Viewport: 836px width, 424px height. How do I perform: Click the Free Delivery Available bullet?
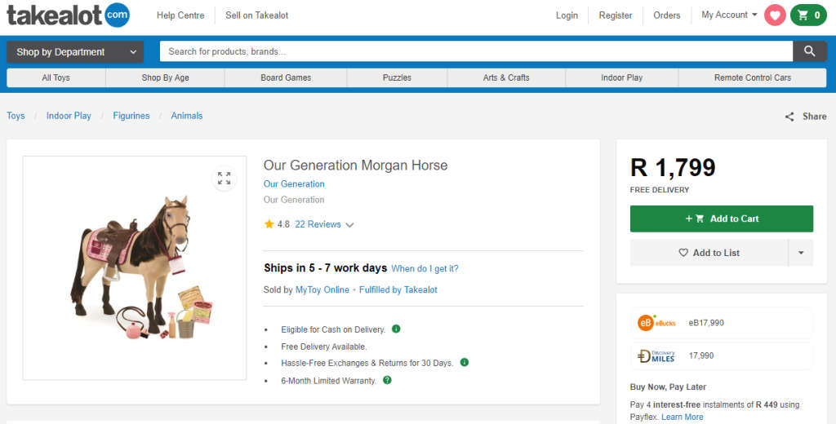point(324,347)
